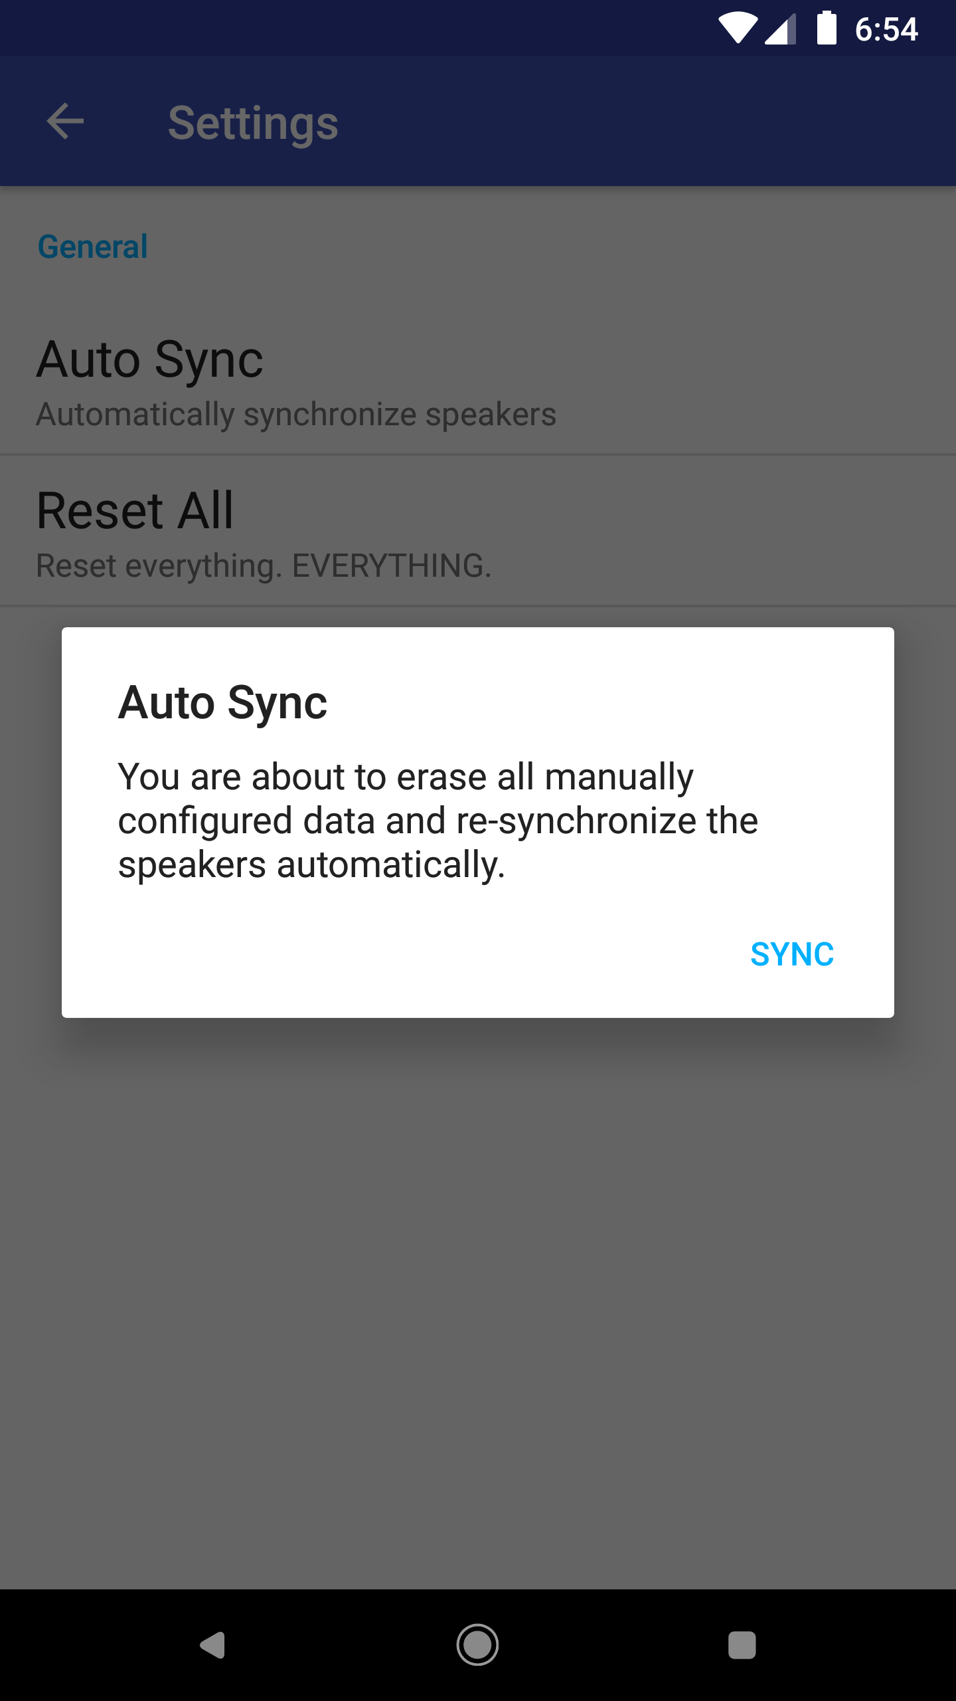Click the Auto Sync dialog title
The image size is (956, 1701).
(x=222, y=702)
